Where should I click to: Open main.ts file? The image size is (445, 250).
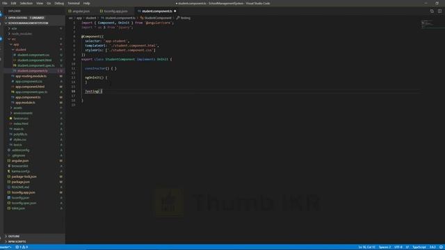[19, 129]
